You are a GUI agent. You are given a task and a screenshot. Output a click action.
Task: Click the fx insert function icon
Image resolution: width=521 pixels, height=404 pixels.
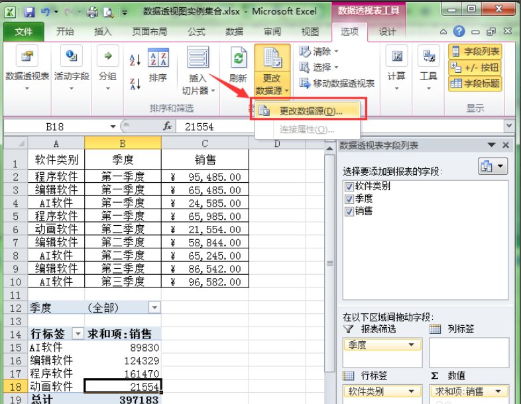168,126
